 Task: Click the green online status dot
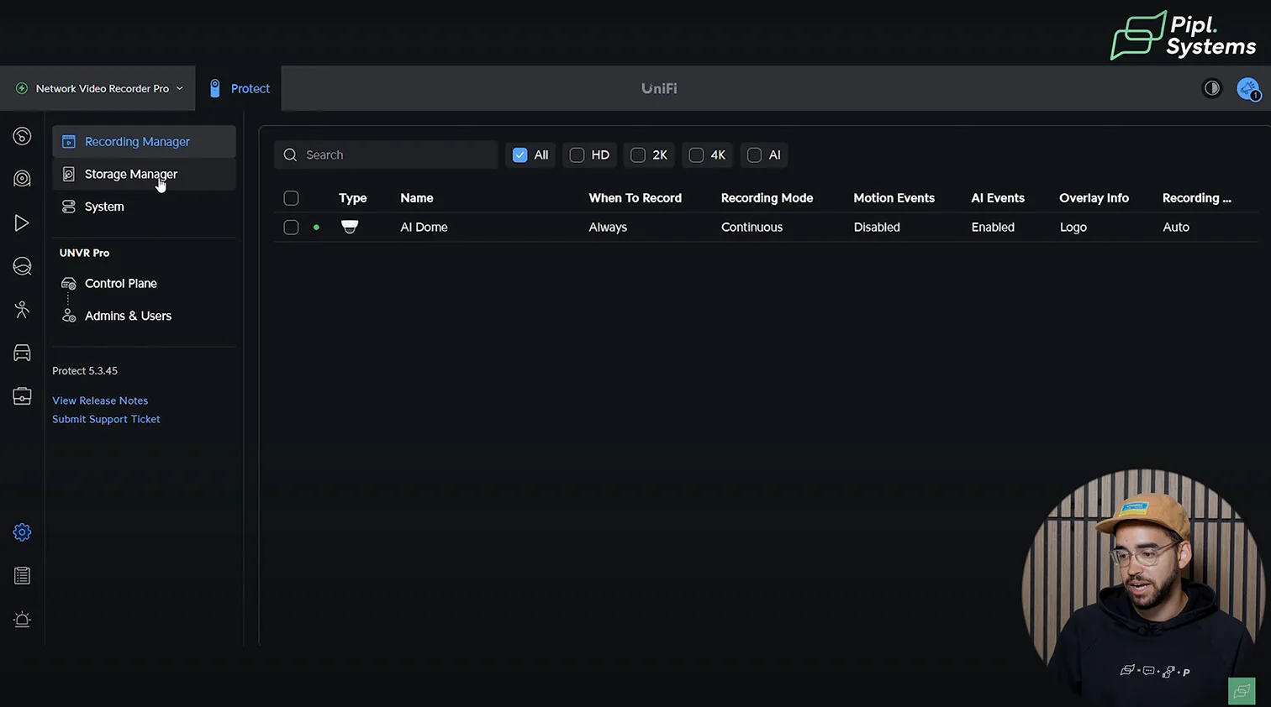tap(316, 227)
